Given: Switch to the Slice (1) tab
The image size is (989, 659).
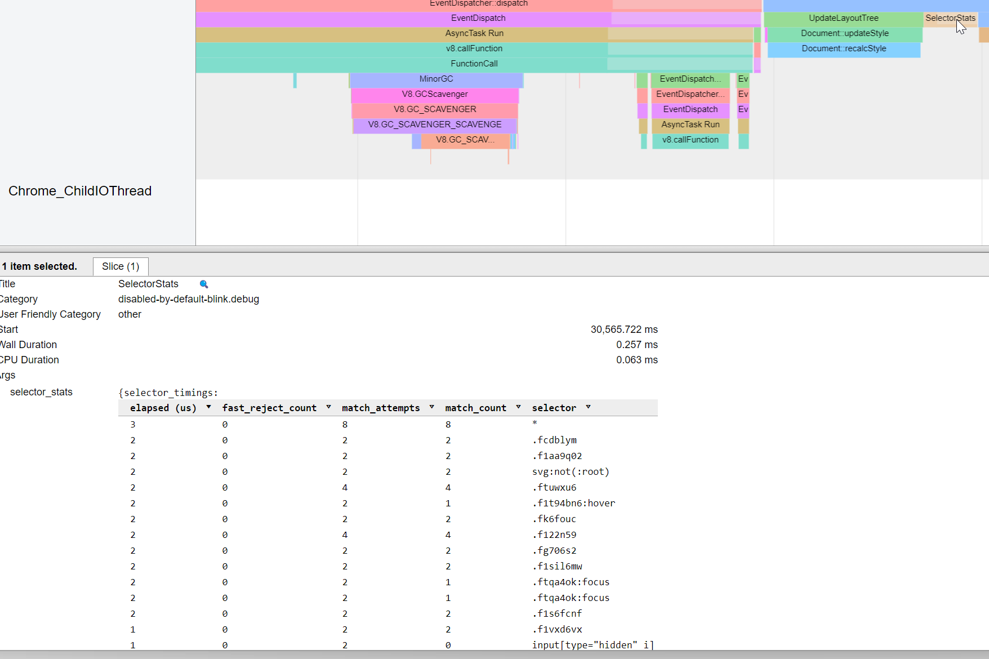Looking at the screenshot, I should pyautogui.click(x=120, y=266).
